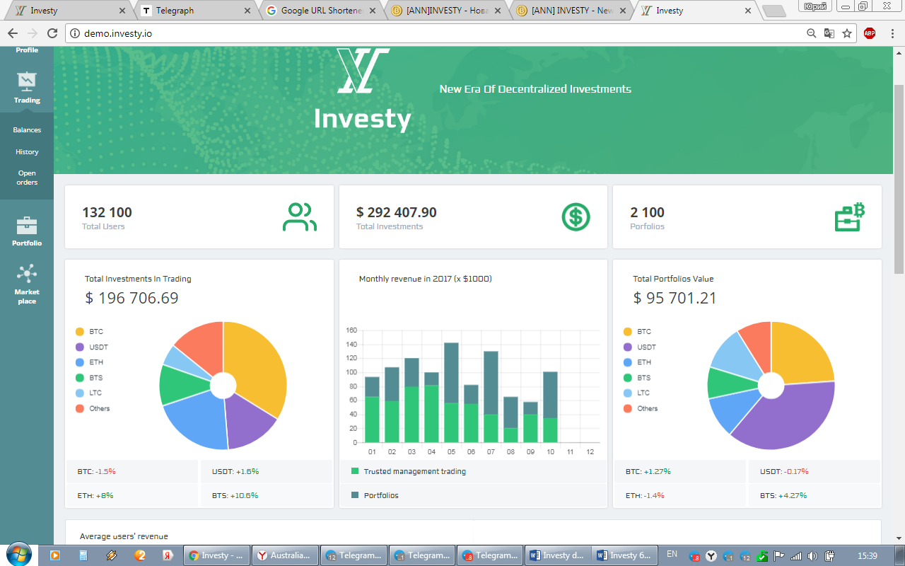Image resolution: width=905 pixels, height=566 pixels.
Task: View site information icon in address bar
Action: [75, 33]
